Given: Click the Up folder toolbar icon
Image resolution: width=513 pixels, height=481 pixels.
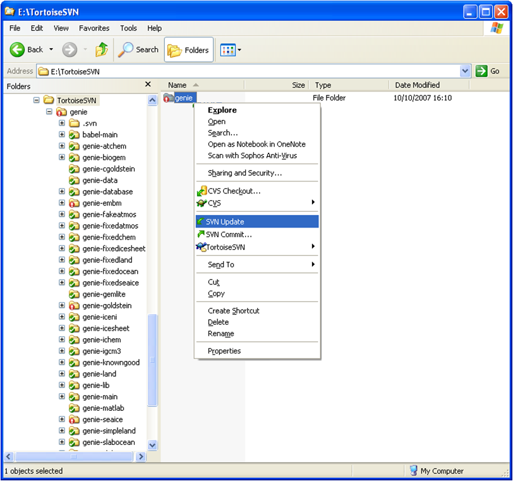Looking at the screenshot, I should click(101, 50).
